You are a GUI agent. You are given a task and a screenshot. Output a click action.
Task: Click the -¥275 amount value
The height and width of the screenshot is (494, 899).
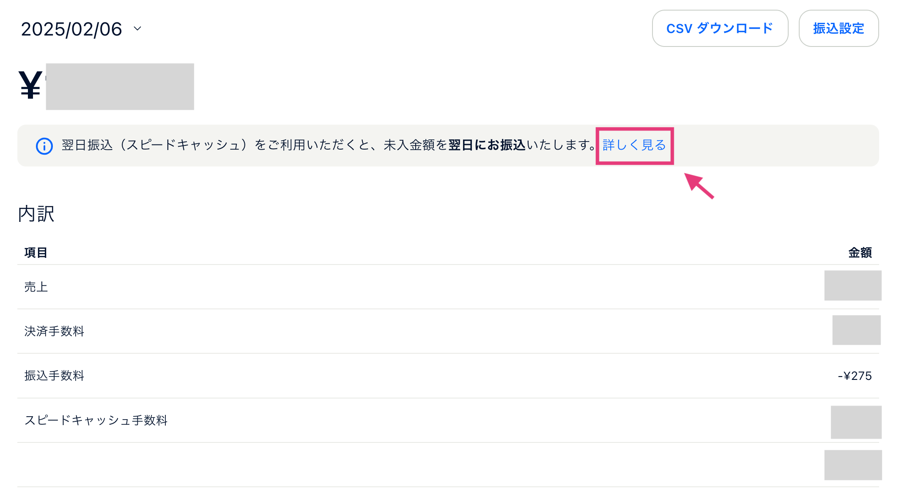click(855, 376)
